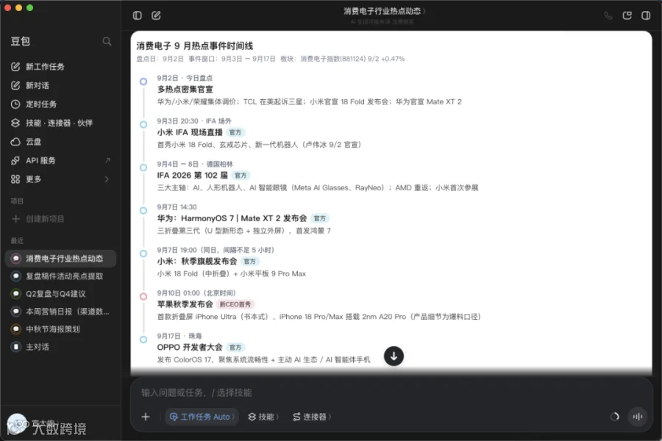Click the 官方 tag beside 小米 IFA 现场直播

(x=235, y=132)
